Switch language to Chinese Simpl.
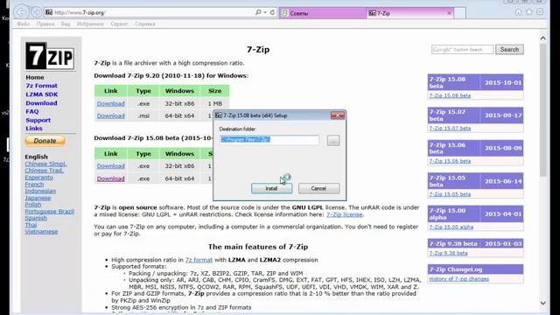The image size is (560, 315). 45,164
